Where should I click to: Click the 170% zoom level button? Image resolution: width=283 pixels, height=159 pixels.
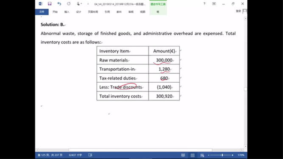[241, 155]
